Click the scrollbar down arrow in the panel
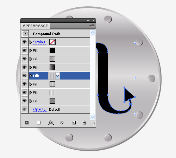Image resolution: width=176 pixels, height=158 pixels. click(93, 117)
